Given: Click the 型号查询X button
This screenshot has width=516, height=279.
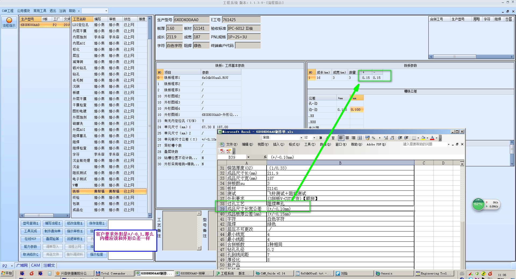Looking at the screenshot, I should pos(31,223).
